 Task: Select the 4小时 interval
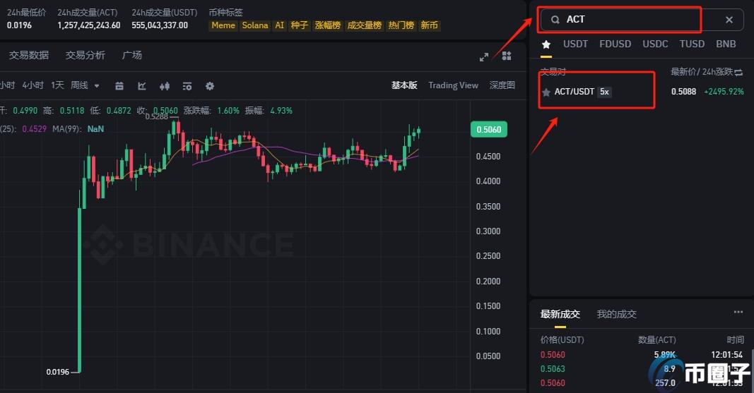point(33,85)
